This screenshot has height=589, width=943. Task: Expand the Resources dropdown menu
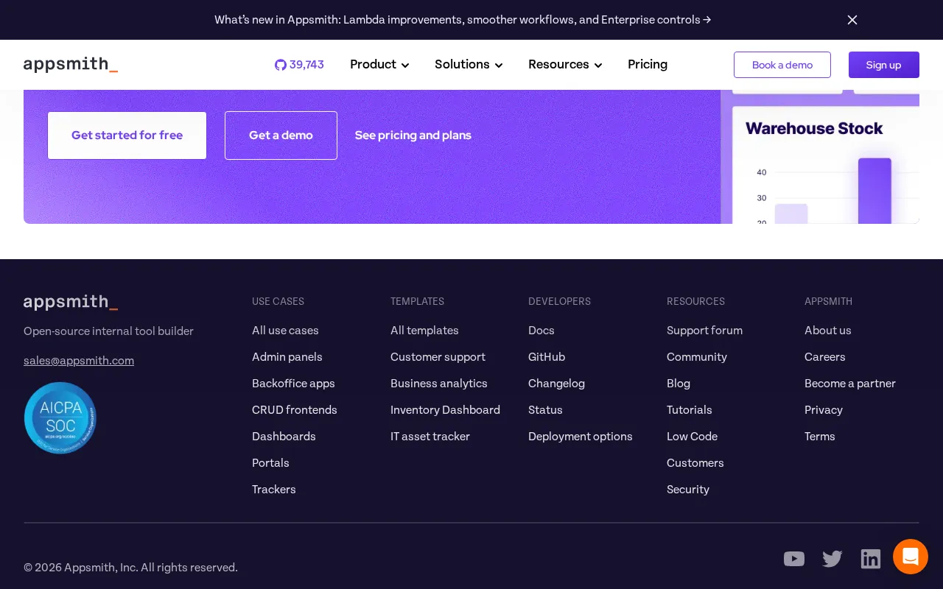565,65
